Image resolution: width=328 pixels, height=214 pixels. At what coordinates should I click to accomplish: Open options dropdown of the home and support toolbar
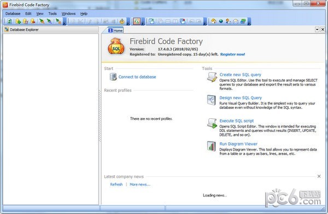249,21
